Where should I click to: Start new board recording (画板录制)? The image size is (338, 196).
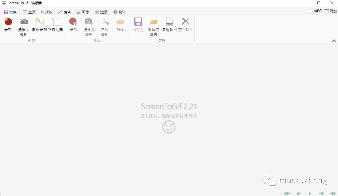[39, 25]
